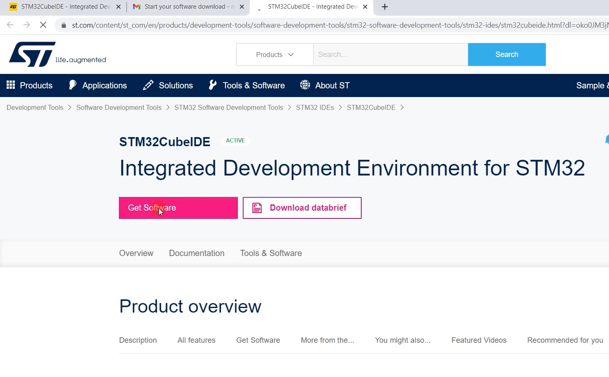The width and height of the screenshot is (609, 377).
Task: Open the Products search category dropdown
Action: point(275,55)
